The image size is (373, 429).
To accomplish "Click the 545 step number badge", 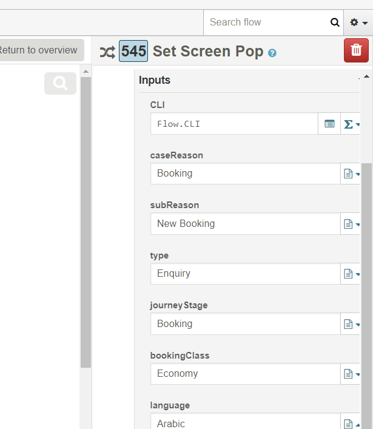I will [133, 52].
